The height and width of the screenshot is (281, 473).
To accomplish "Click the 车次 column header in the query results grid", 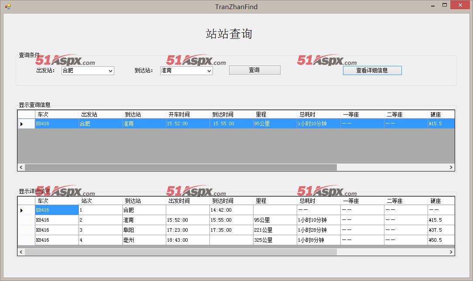I will [57, 114].
